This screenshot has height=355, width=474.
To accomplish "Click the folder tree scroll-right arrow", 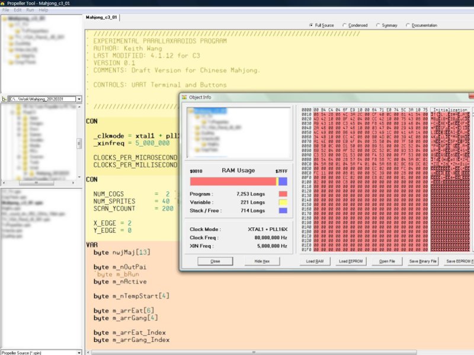I will click(x=73, y=183).
